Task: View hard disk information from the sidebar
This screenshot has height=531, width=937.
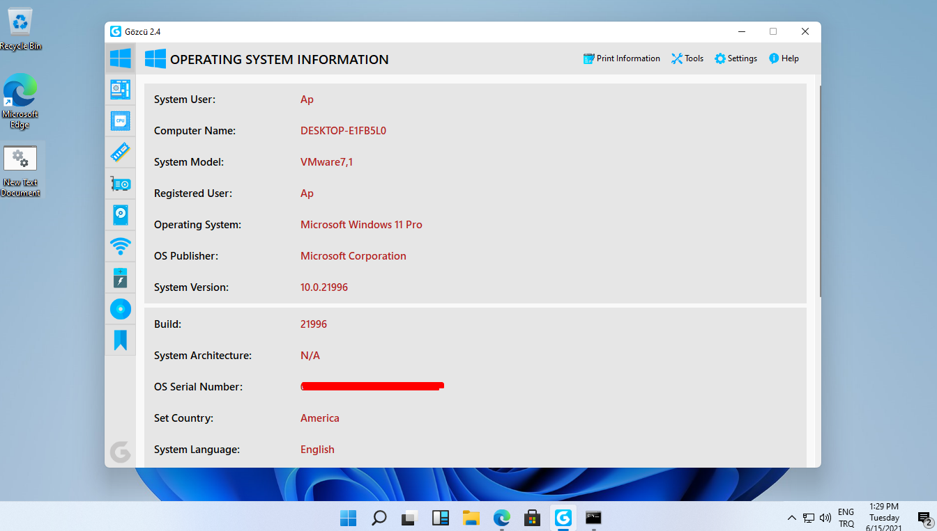Action: (x=120, y=215)
